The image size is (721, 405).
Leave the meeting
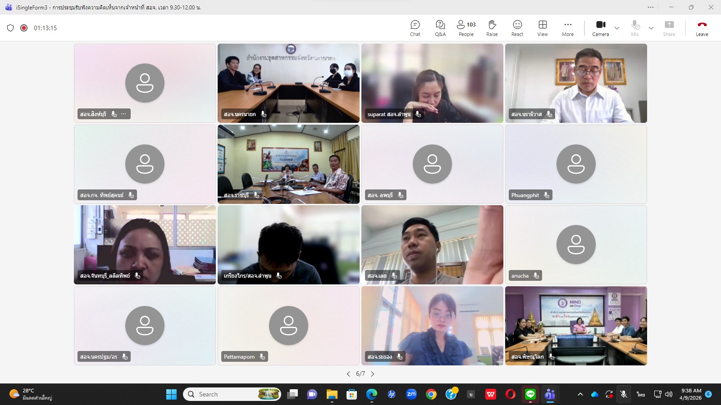point(702,28)
